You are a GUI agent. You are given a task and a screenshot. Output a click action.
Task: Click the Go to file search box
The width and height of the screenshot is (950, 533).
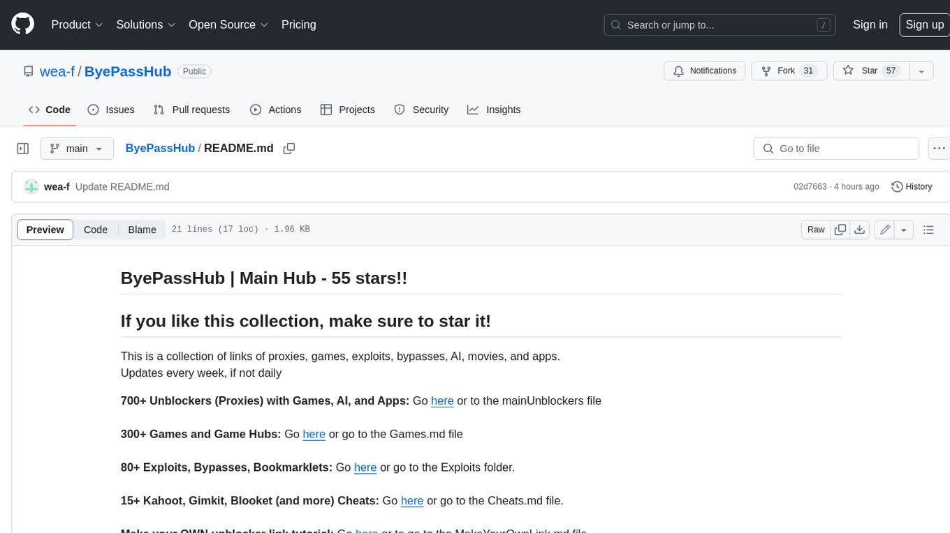[x=836, y=149]
